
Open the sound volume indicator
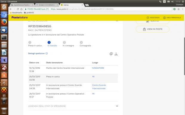[x=172, y=1]
